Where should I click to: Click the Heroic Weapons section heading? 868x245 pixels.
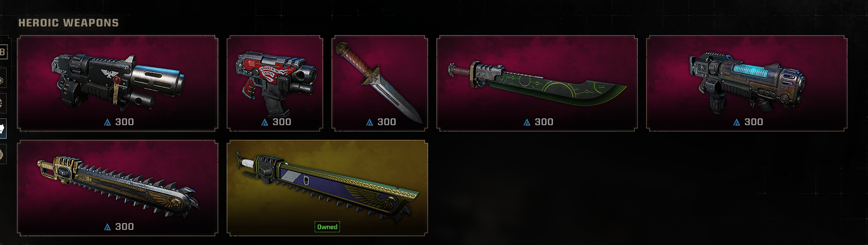tap(69, 23)
